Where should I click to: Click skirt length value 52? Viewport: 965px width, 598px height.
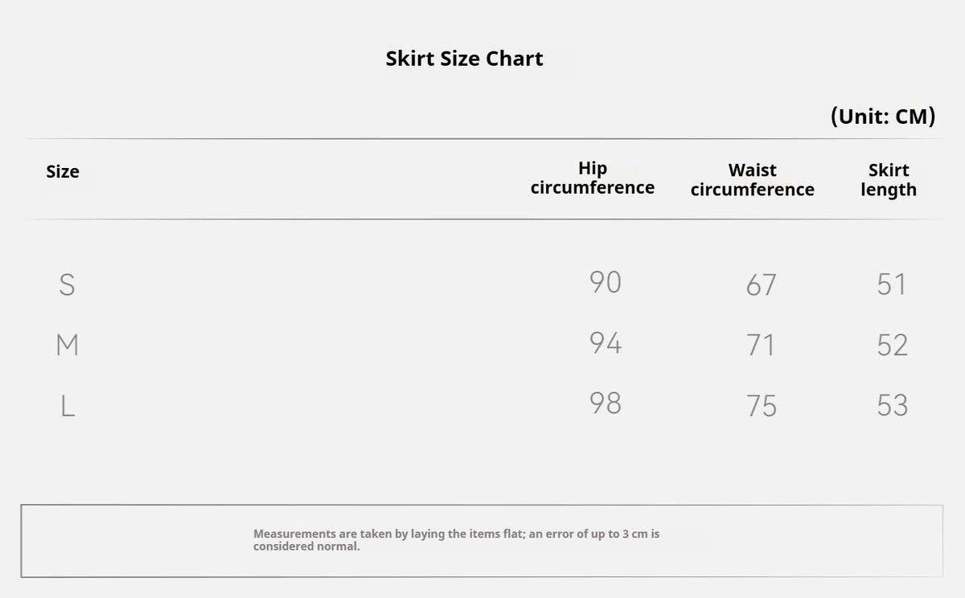[893, 345]
